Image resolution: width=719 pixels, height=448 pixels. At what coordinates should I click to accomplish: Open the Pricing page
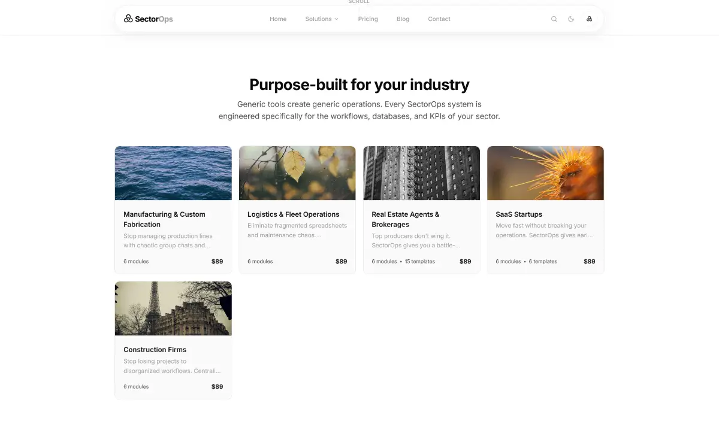[x=368, y=19]
